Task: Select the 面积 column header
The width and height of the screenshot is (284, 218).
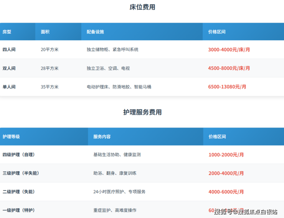Action: pyautogui.click(x=45, y=32)
